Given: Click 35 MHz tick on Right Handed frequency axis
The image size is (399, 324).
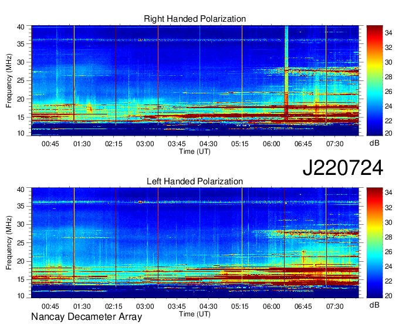Looking at the screenshot, I should click(21, 44).
